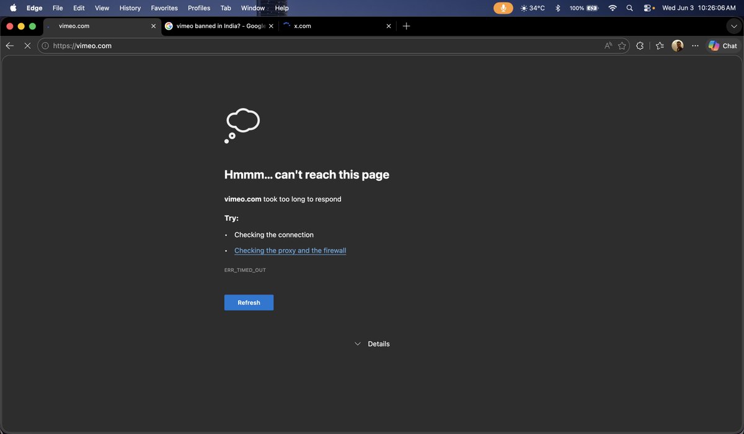Open Read aloud icon in address bar
Image resolution: width=744 pixels, height=434 pixels.
[609, 46]
